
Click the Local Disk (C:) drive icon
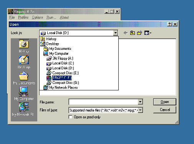pos(49,64)
